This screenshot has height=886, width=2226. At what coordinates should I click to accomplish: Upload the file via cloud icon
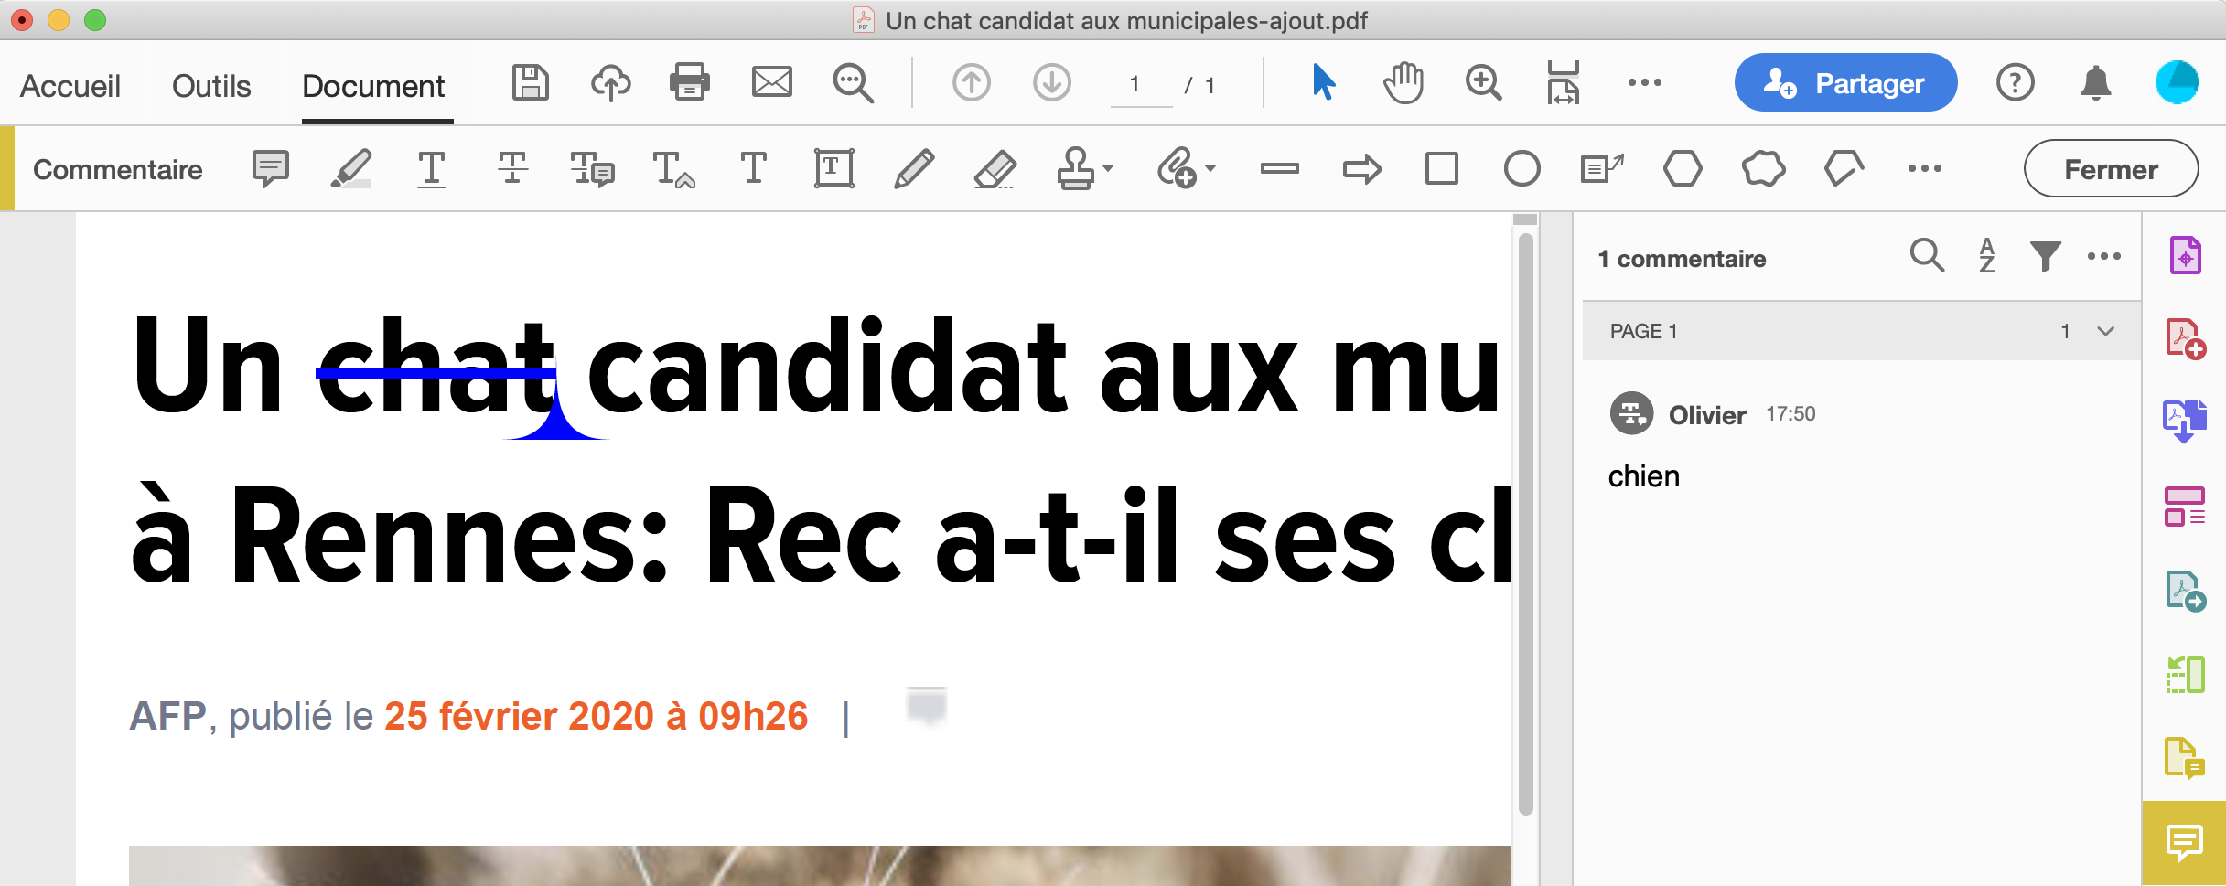tap(610, 83)
